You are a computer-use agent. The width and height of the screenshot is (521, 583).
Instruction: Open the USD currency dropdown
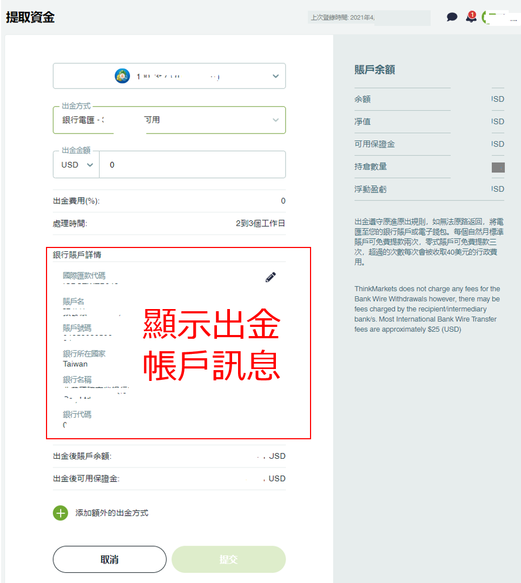76,165
